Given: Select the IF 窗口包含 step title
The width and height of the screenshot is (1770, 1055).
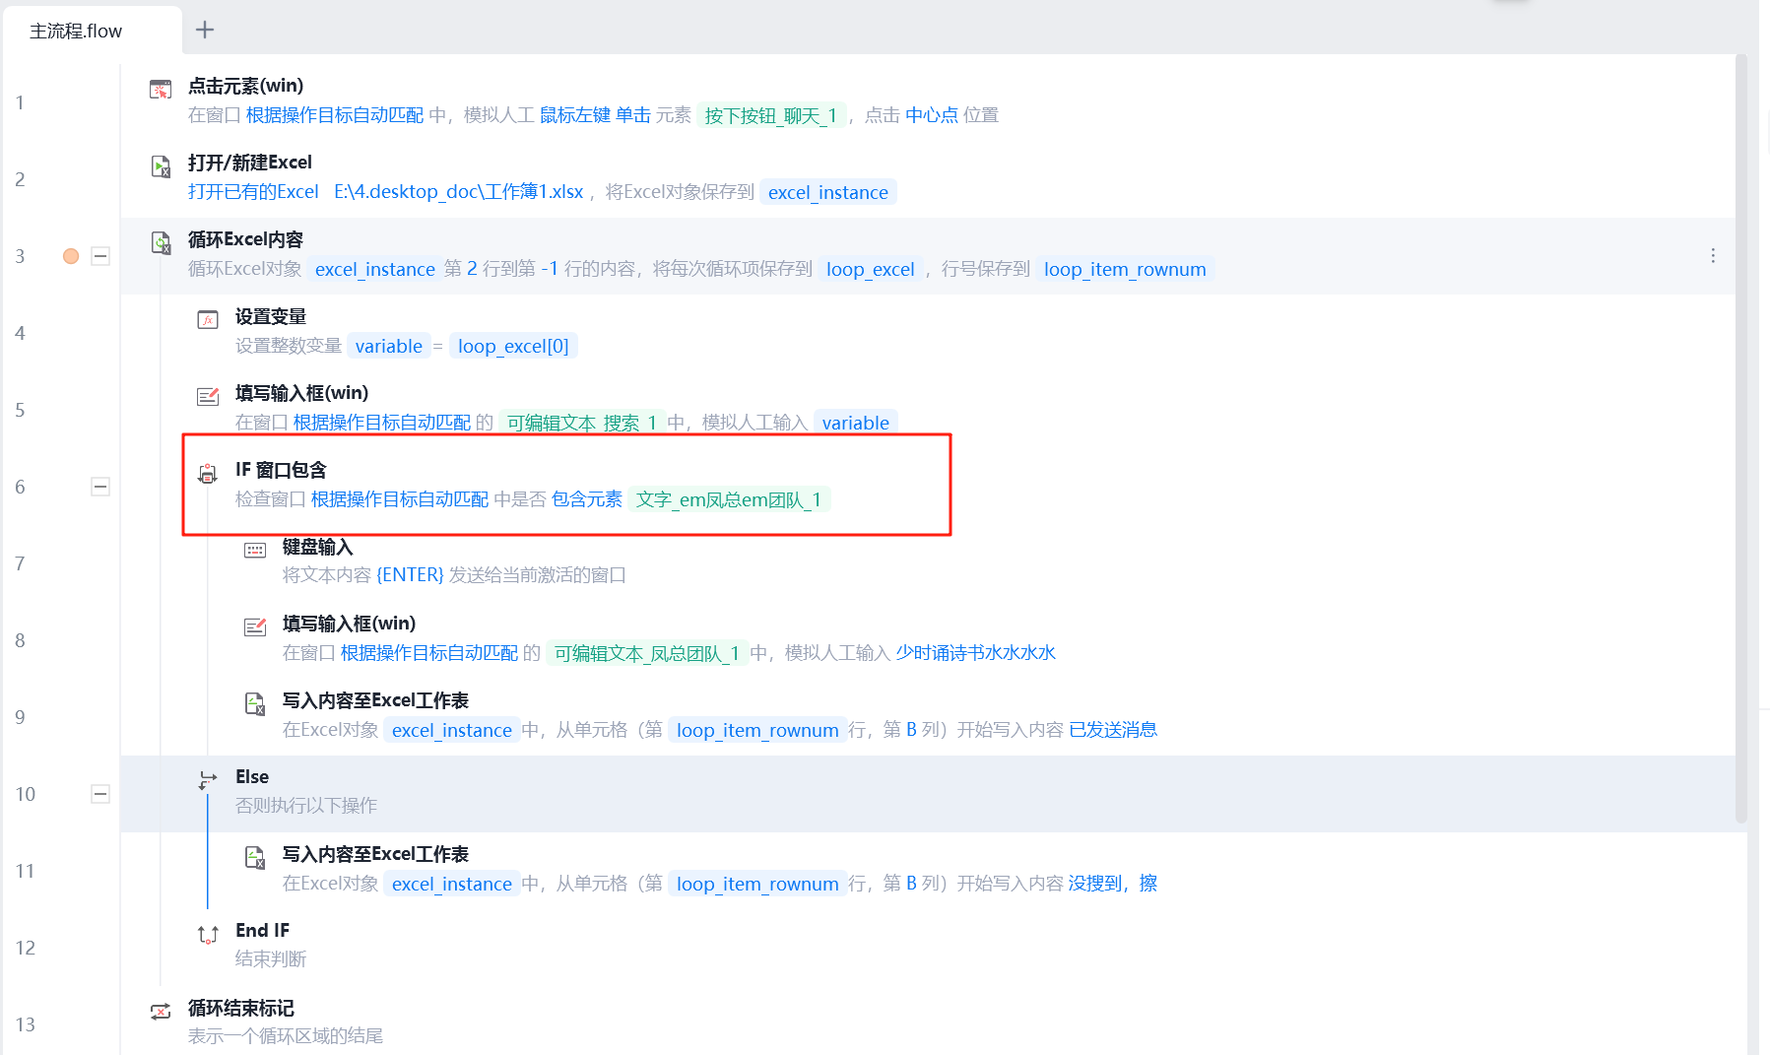Looking at the screenshot, I should coord(281,470).
